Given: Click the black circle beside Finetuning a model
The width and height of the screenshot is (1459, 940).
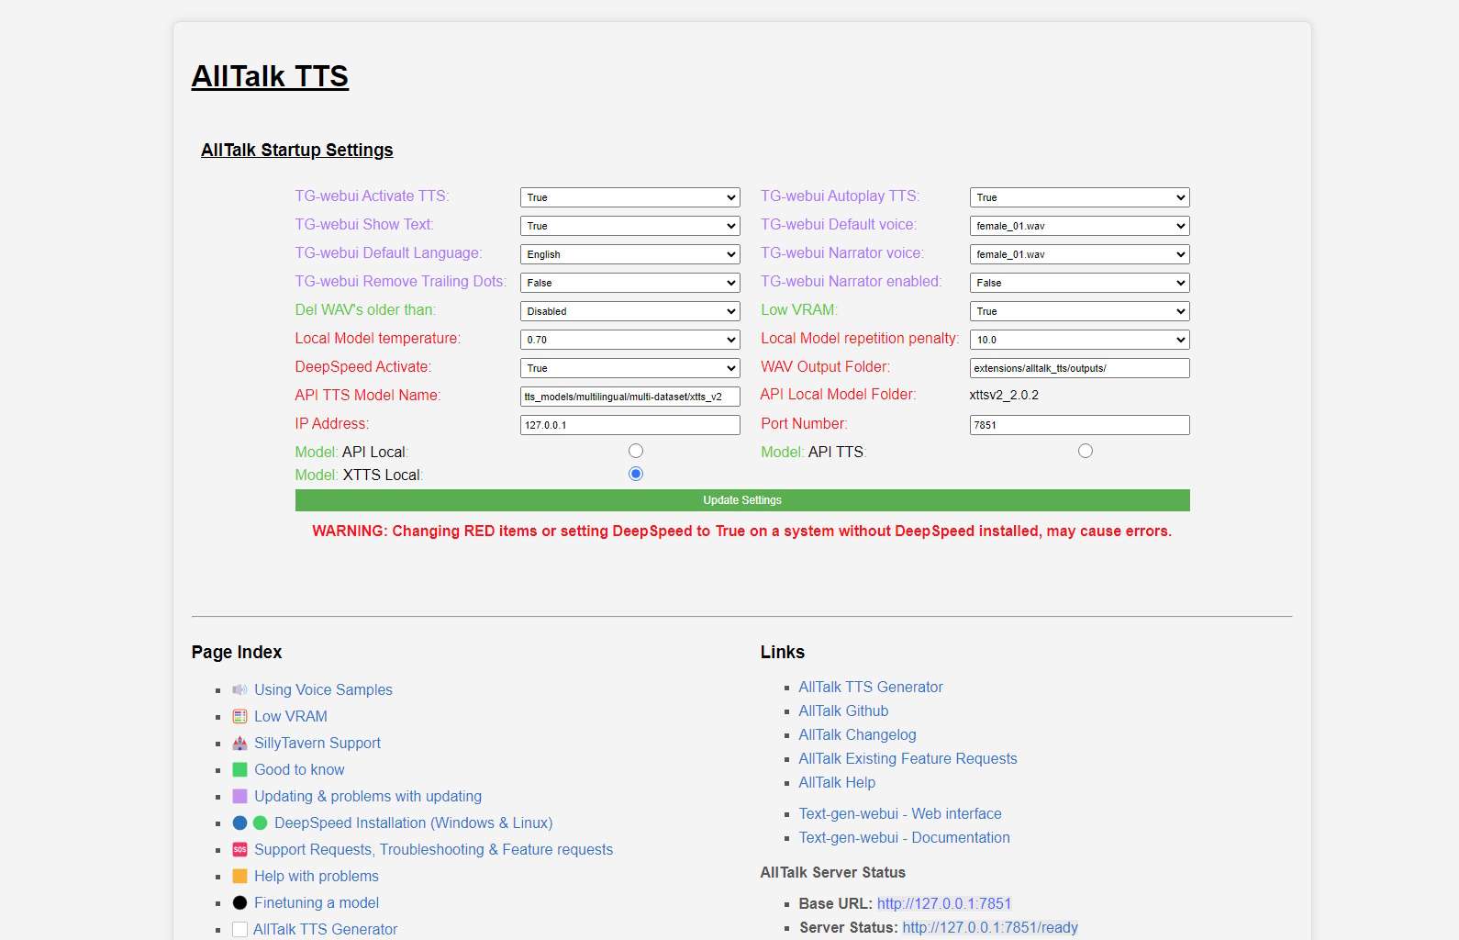Looking at the screenshot, I should click(239, 902).
